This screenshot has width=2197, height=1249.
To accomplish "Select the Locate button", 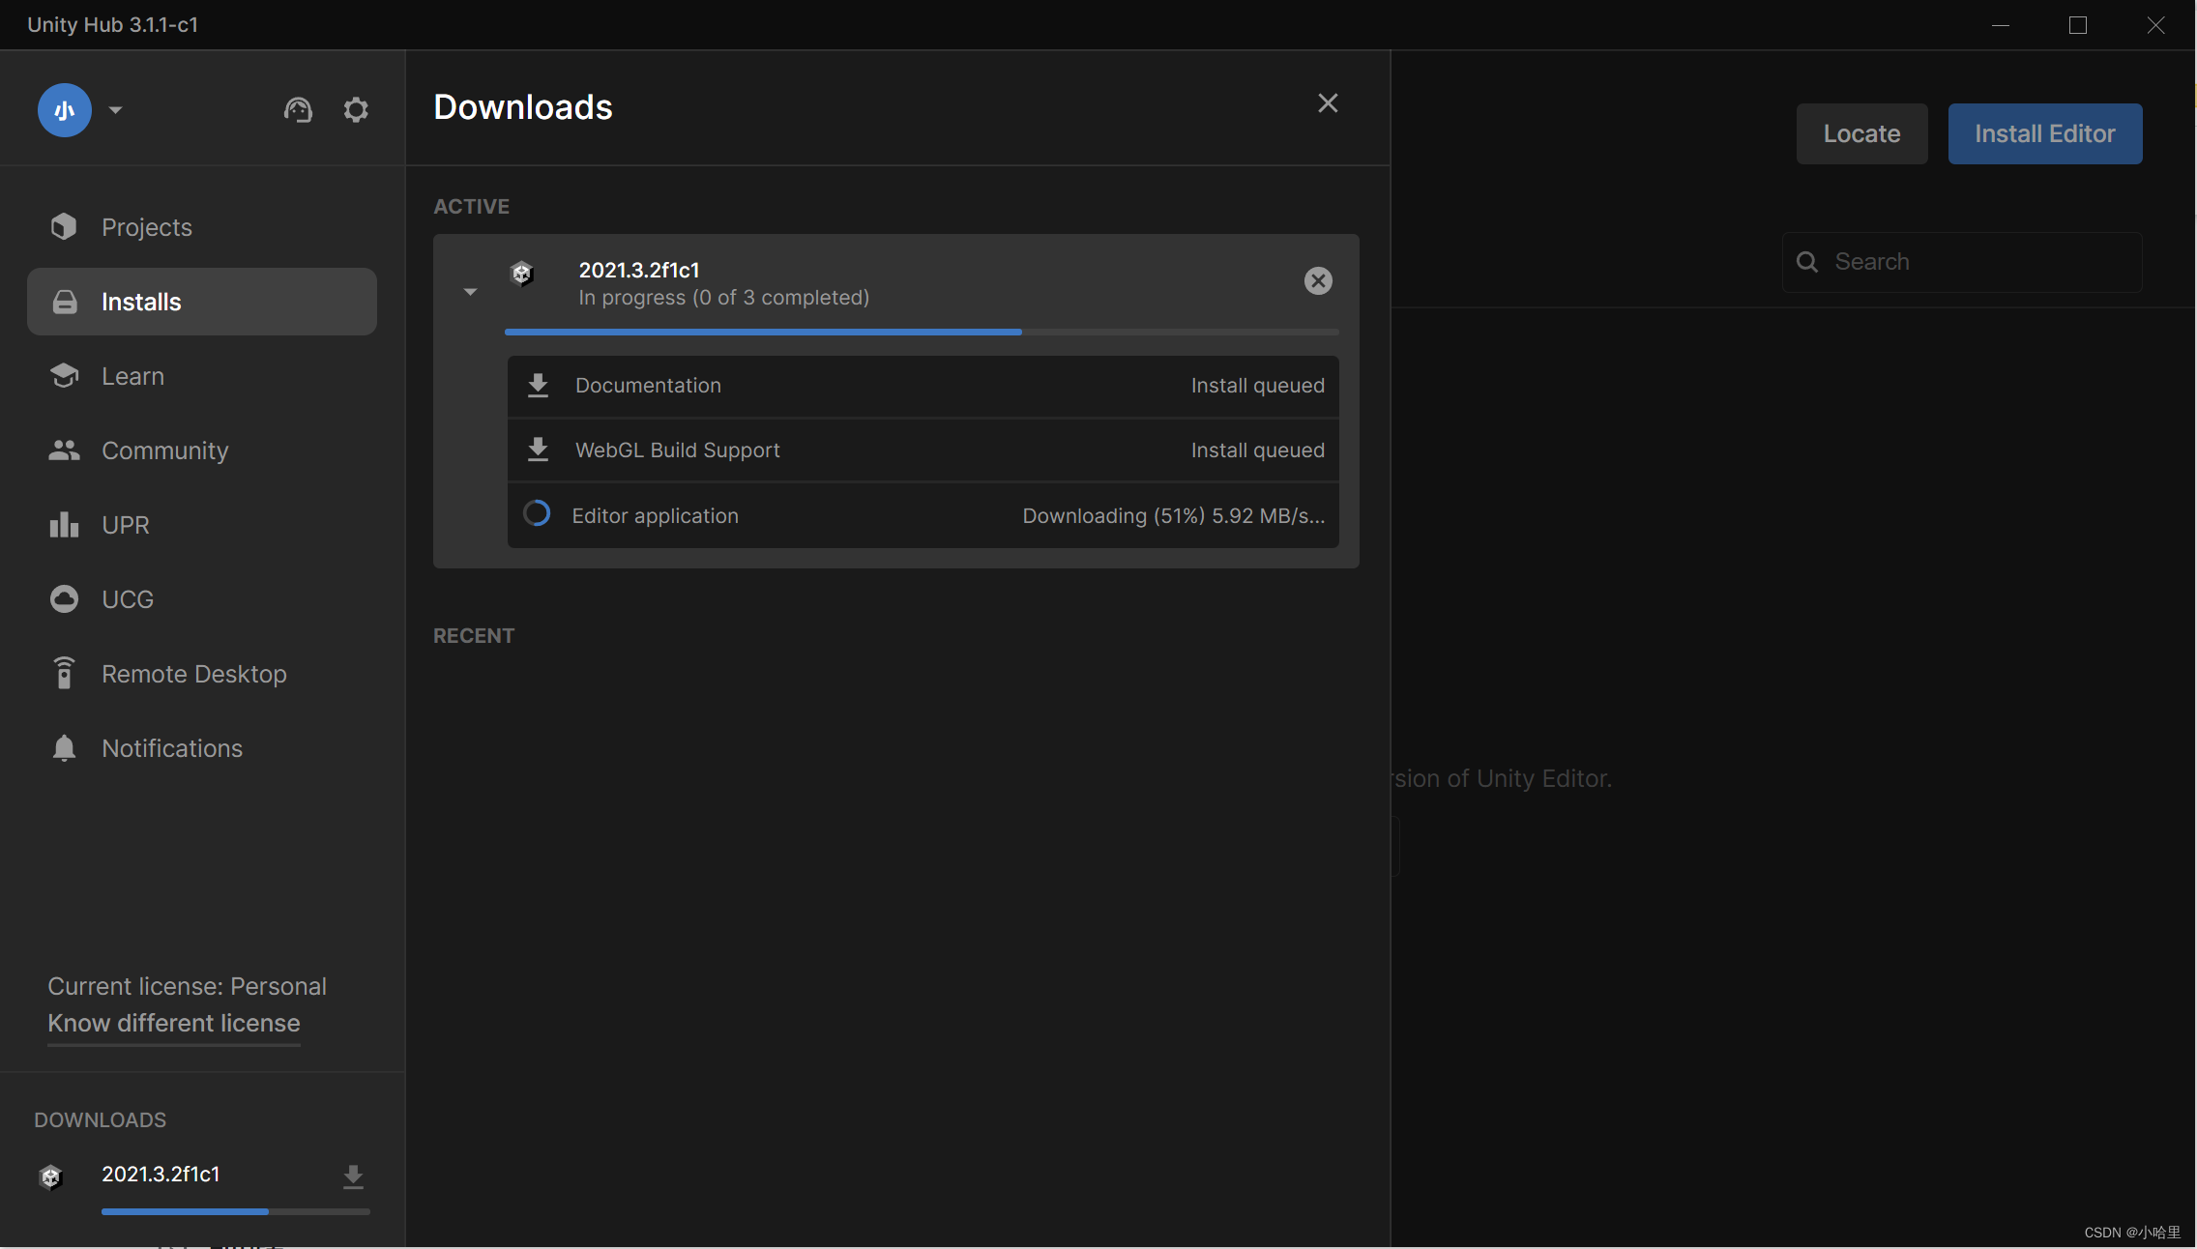I will click(1862, 132).
